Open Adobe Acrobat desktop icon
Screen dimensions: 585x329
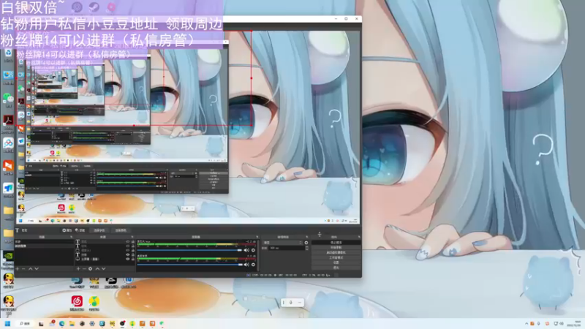[x=8, y=123]
